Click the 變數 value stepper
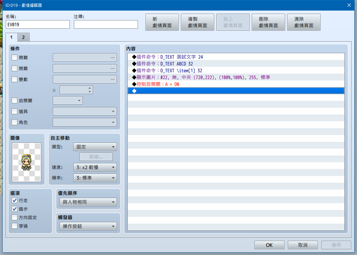 90,90
